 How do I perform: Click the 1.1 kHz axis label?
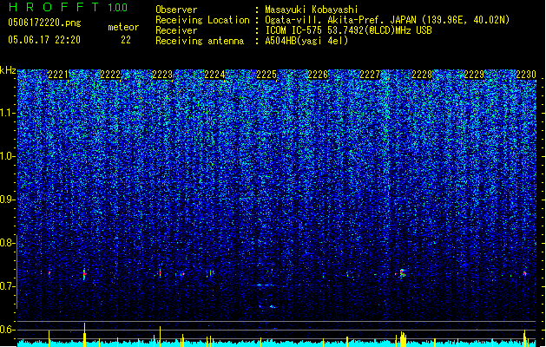tap(8, 113)
